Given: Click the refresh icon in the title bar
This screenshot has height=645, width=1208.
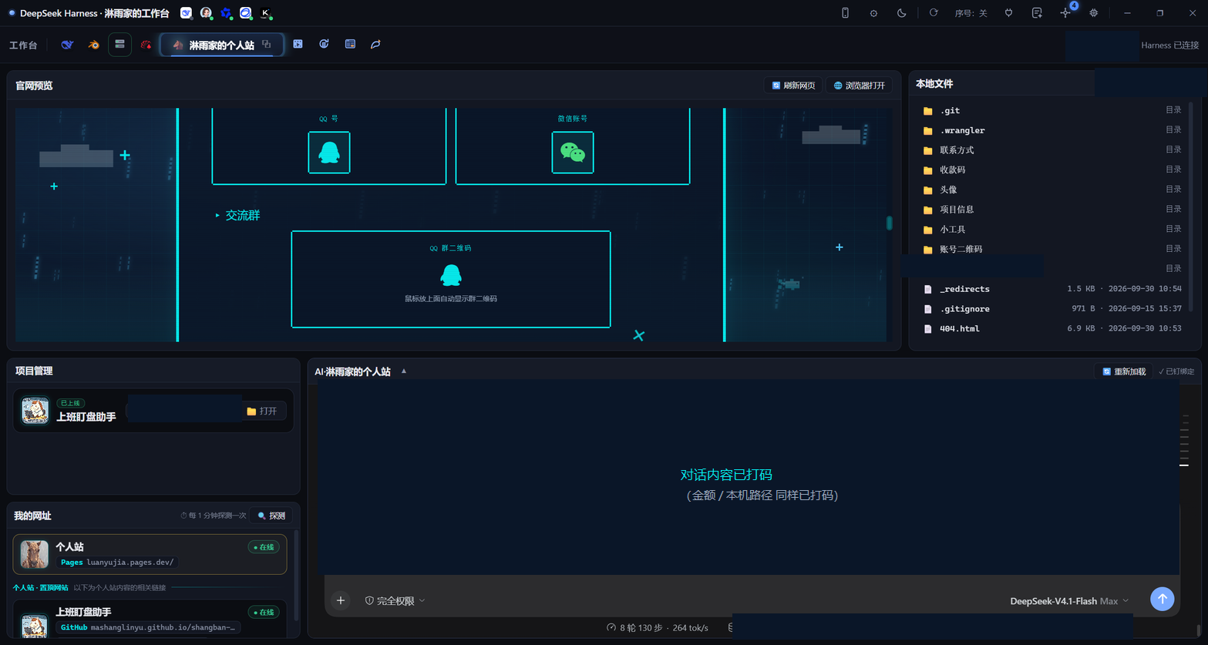Looking at the screenshot, I should tap(934, 13).
